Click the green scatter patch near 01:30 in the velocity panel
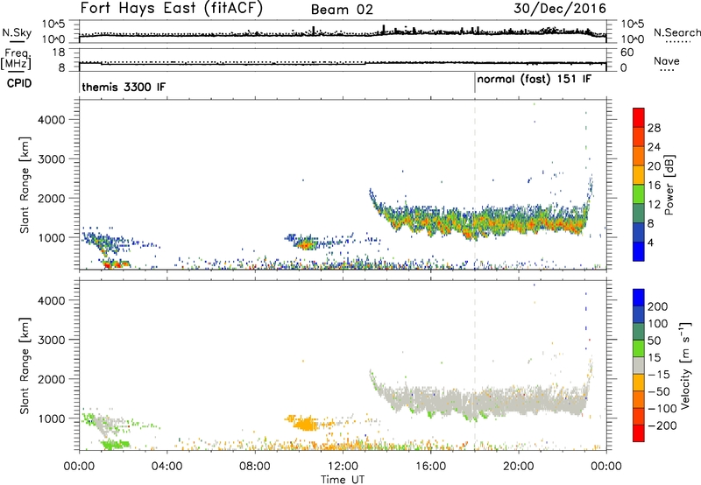Viewport: 701px width, 485px height. click(116, 444)
